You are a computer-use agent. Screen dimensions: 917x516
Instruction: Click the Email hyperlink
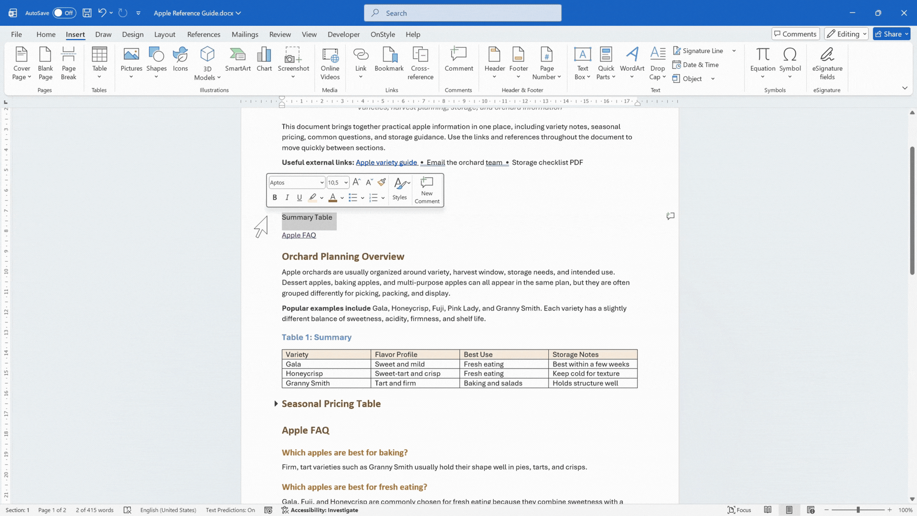tap(436, 162)
